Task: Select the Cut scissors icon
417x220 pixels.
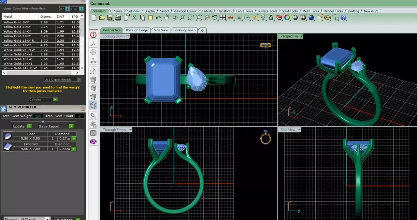Action: (x=134, y=18)
